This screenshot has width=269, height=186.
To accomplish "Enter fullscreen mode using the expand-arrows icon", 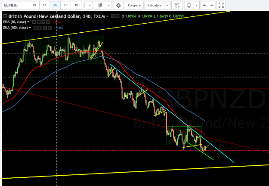I will pyautogui.click(x=221, y=5).
